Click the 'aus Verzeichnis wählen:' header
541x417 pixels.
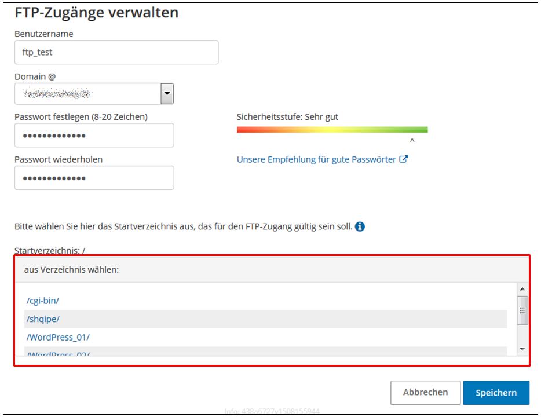(x=71, y=269)
